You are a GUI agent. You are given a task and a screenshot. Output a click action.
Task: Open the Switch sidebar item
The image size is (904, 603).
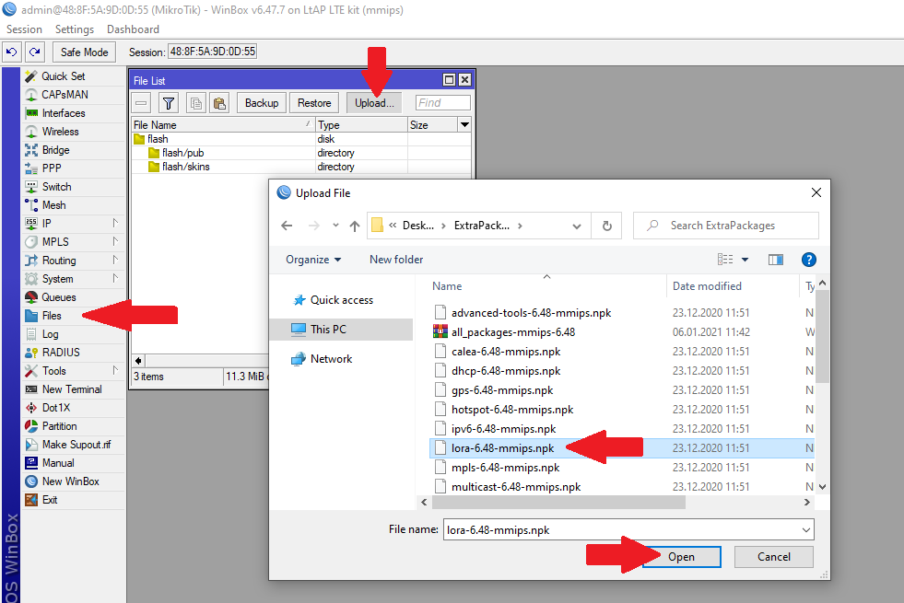point(73,187)
